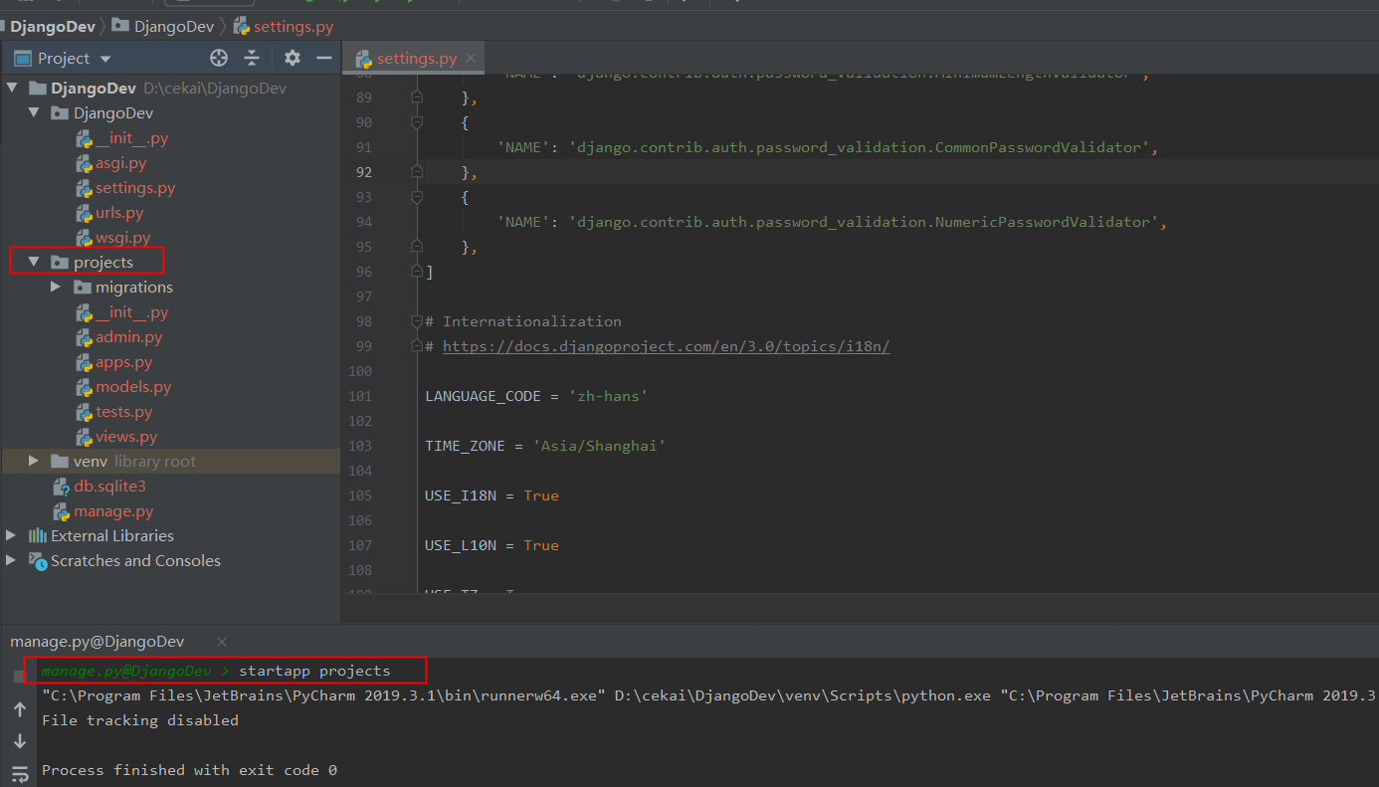Image resolution: width=1379 pixels, height=787 pixels.
Task: Click the stop process square icon
Action: point(19,676)
